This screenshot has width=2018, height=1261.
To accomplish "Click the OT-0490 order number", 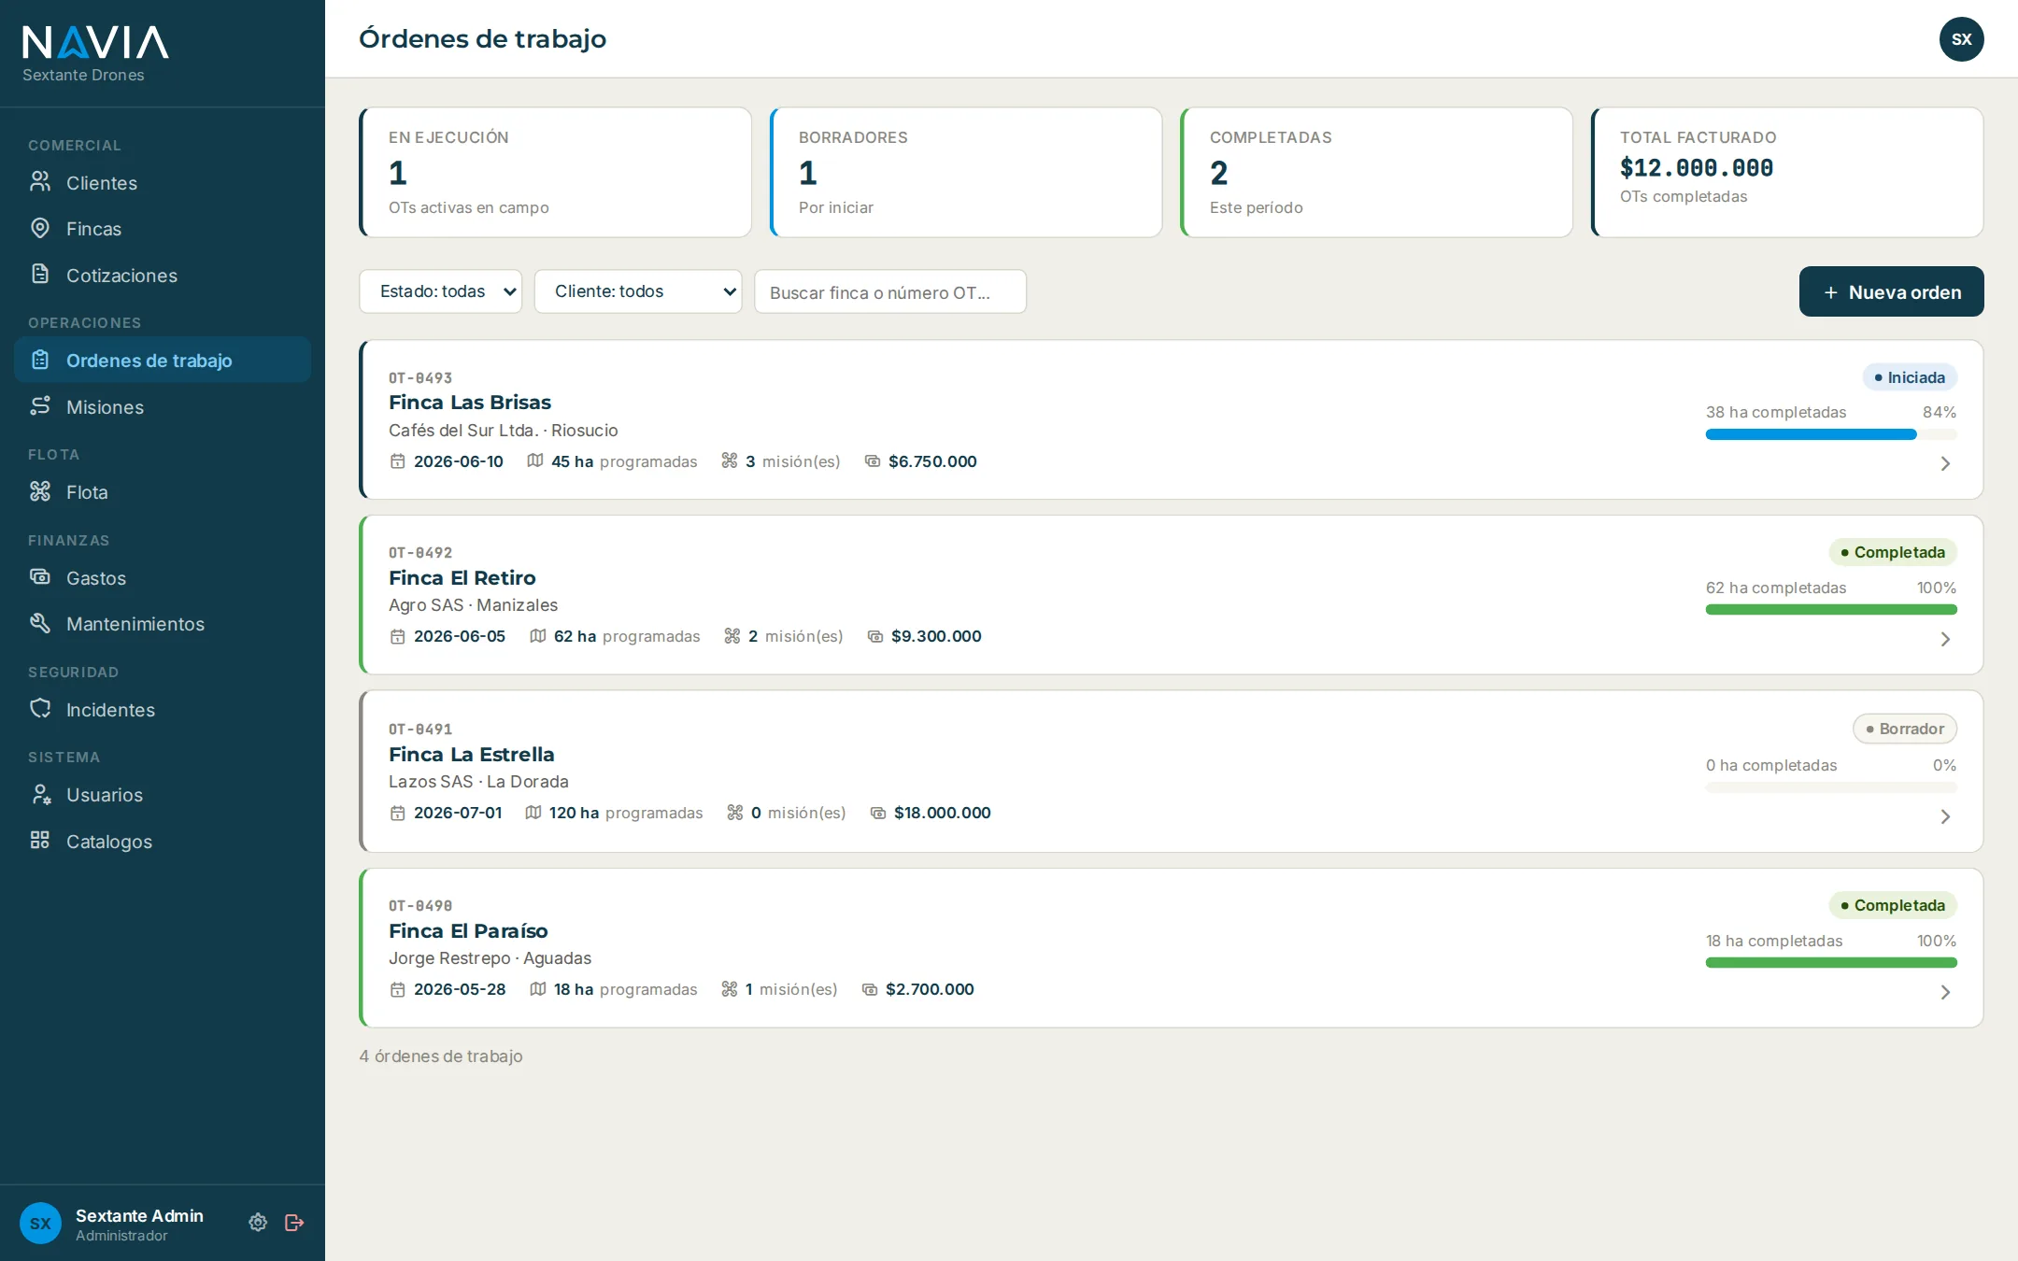I will pyautogui.click(x=420, y=906).
